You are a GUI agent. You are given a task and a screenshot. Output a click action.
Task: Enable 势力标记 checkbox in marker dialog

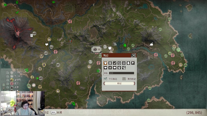[x=124, y=79]
